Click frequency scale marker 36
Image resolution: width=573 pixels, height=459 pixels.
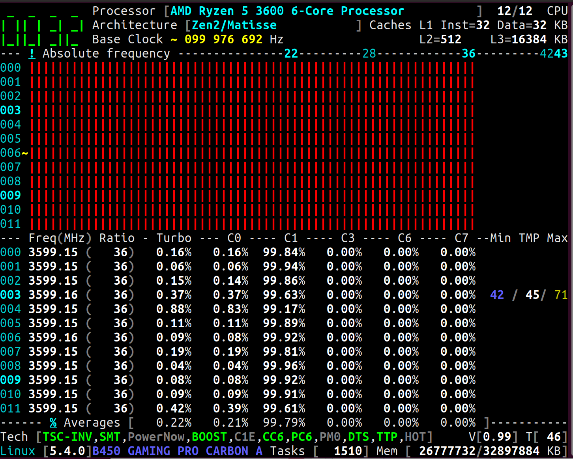469,54
